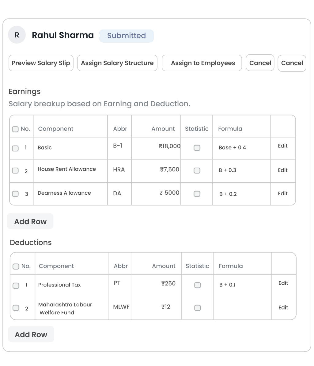
Task: Tick the row checkbox for Basic
Action: pyautogui.click(x=15, y=148)
